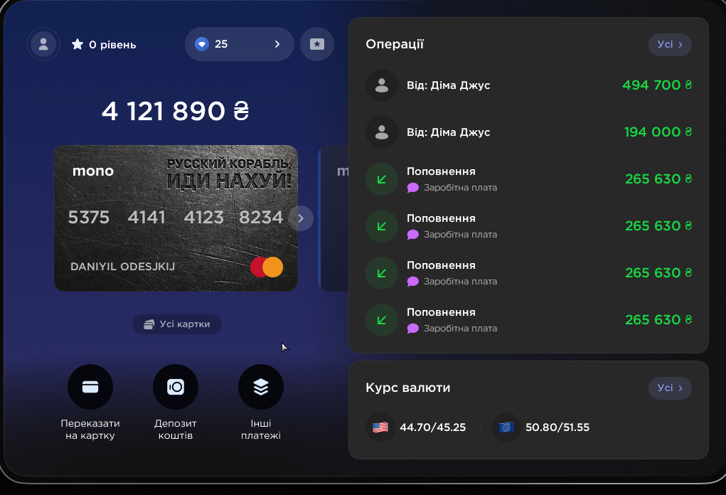Click card number group 8234

point(261,217)
